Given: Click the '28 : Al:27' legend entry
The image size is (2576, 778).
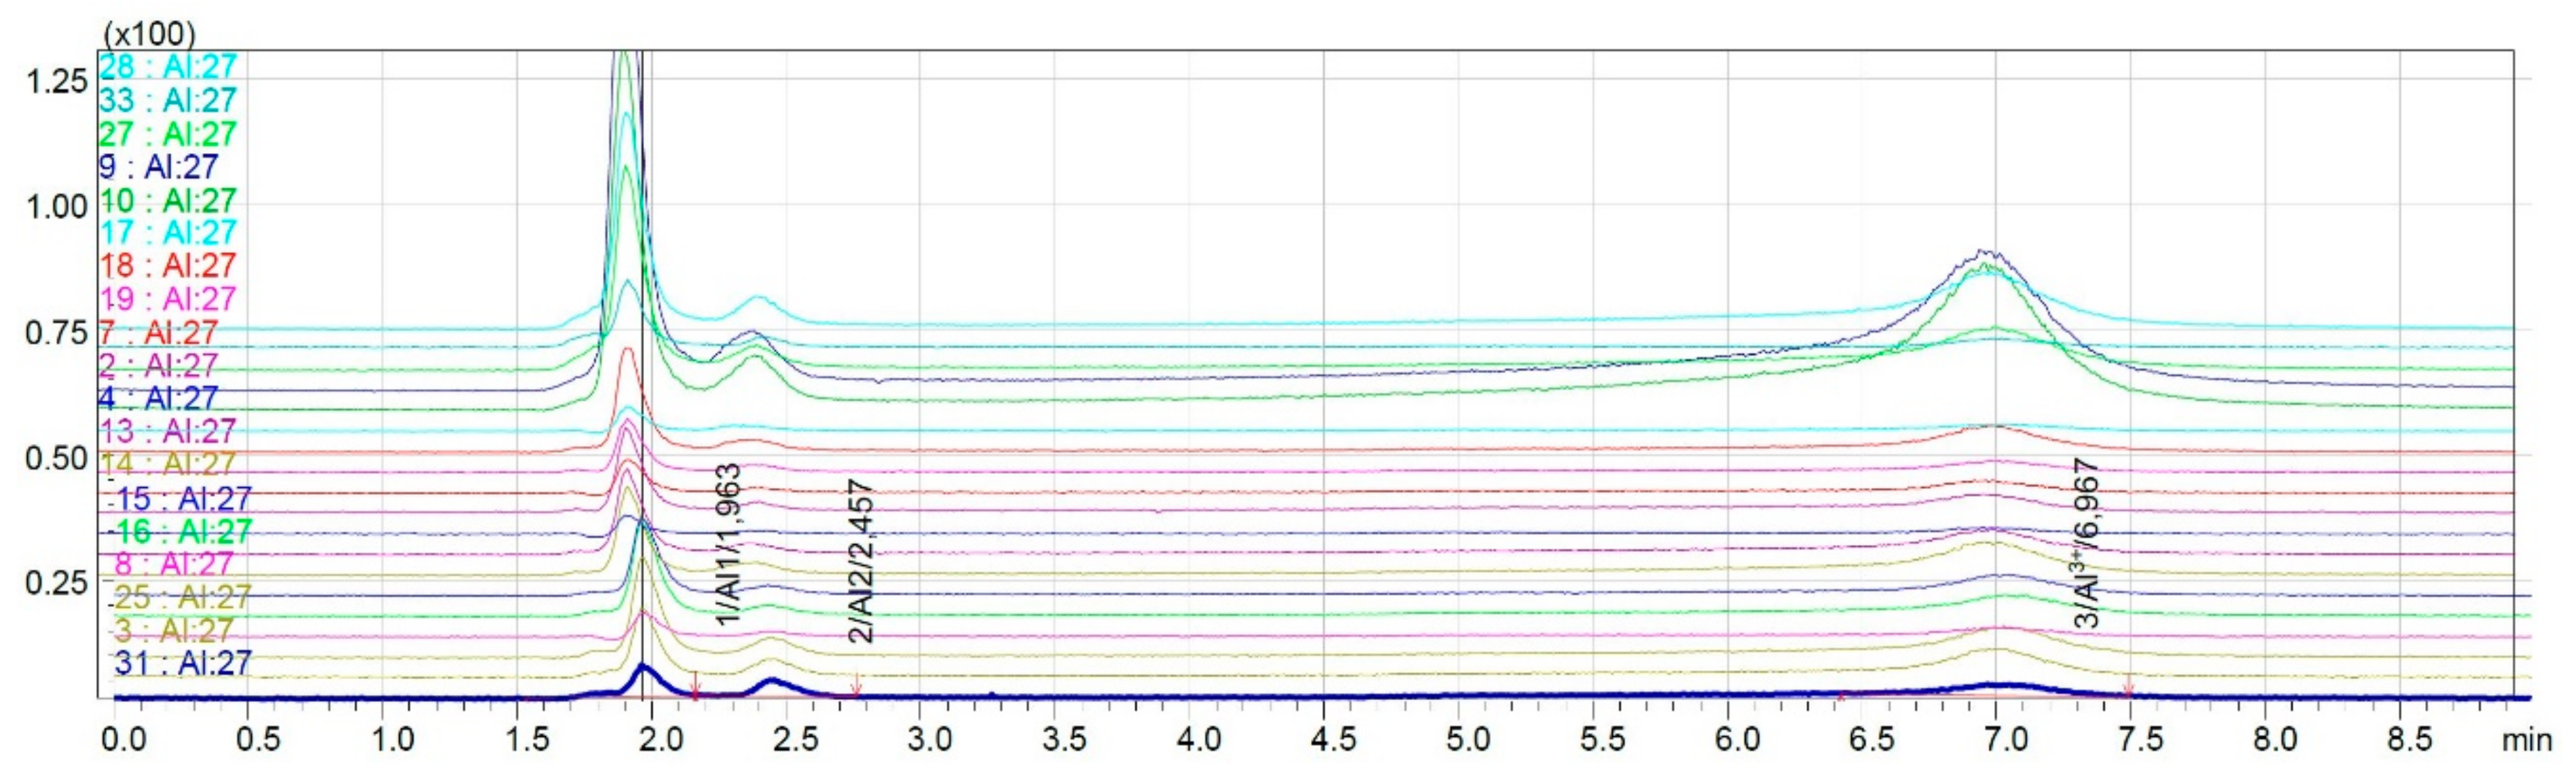Looking at the screenshot, I should 168,67.
